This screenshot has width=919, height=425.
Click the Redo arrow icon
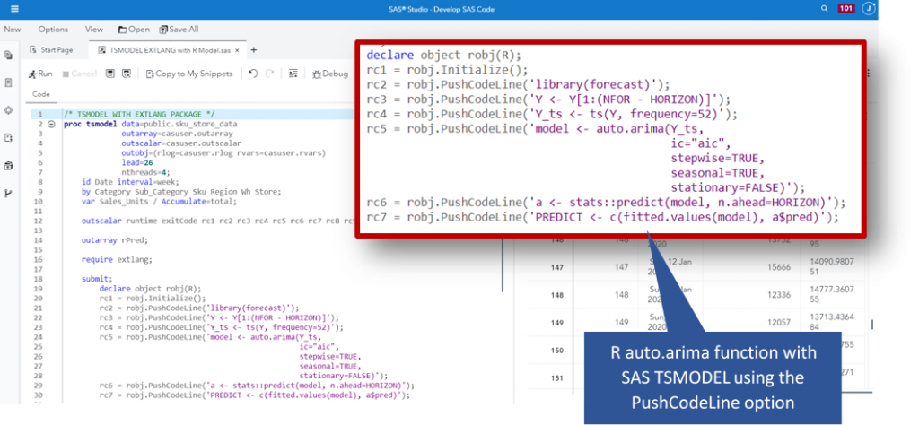[x=270, y=74]
